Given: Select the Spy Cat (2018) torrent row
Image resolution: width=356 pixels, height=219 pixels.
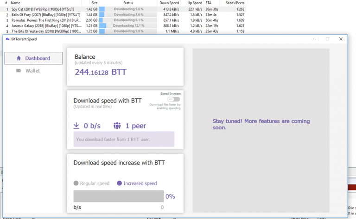Looking at the screenshot, I should [x=123, y=9].
